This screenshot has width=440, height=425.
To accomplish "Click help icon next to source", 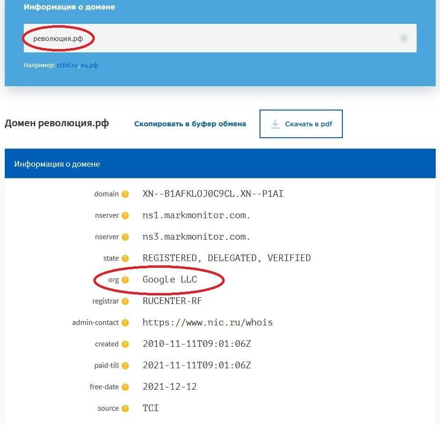I will pyautogui.click(x=125, y=408).
